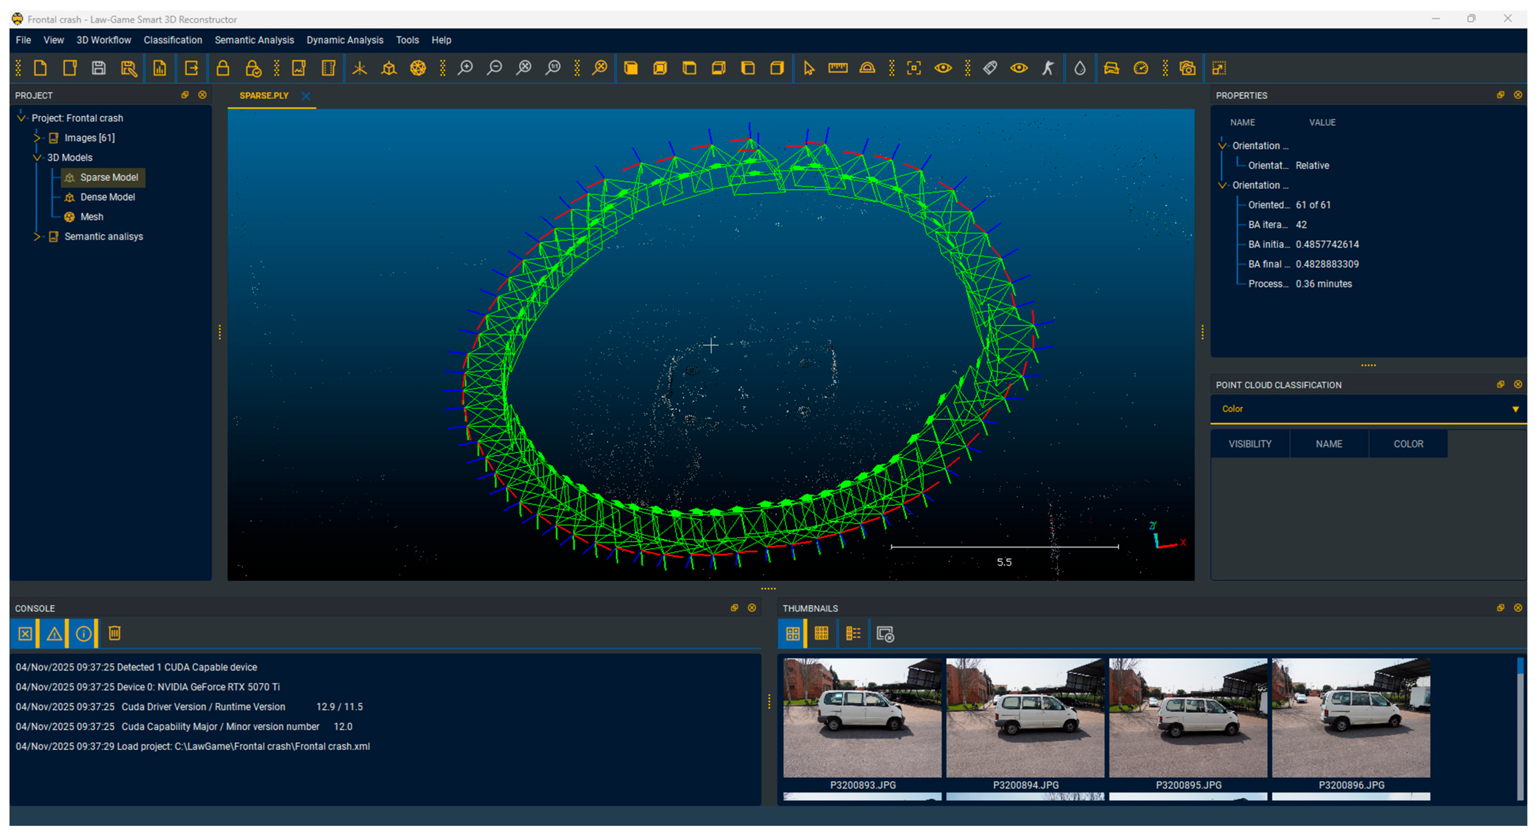Toggle console info messages filter
Viewport: 1538px width, 836px height.
pos(84,633)
